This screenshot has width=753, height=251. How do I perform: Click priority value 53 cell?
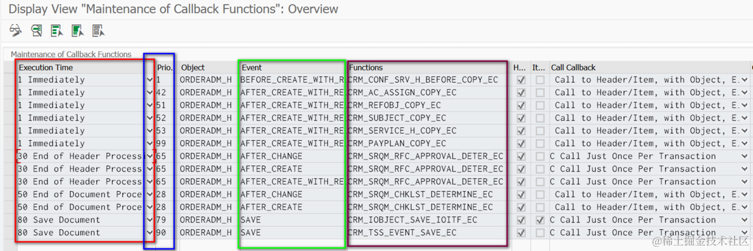click(x=166, y=131)
